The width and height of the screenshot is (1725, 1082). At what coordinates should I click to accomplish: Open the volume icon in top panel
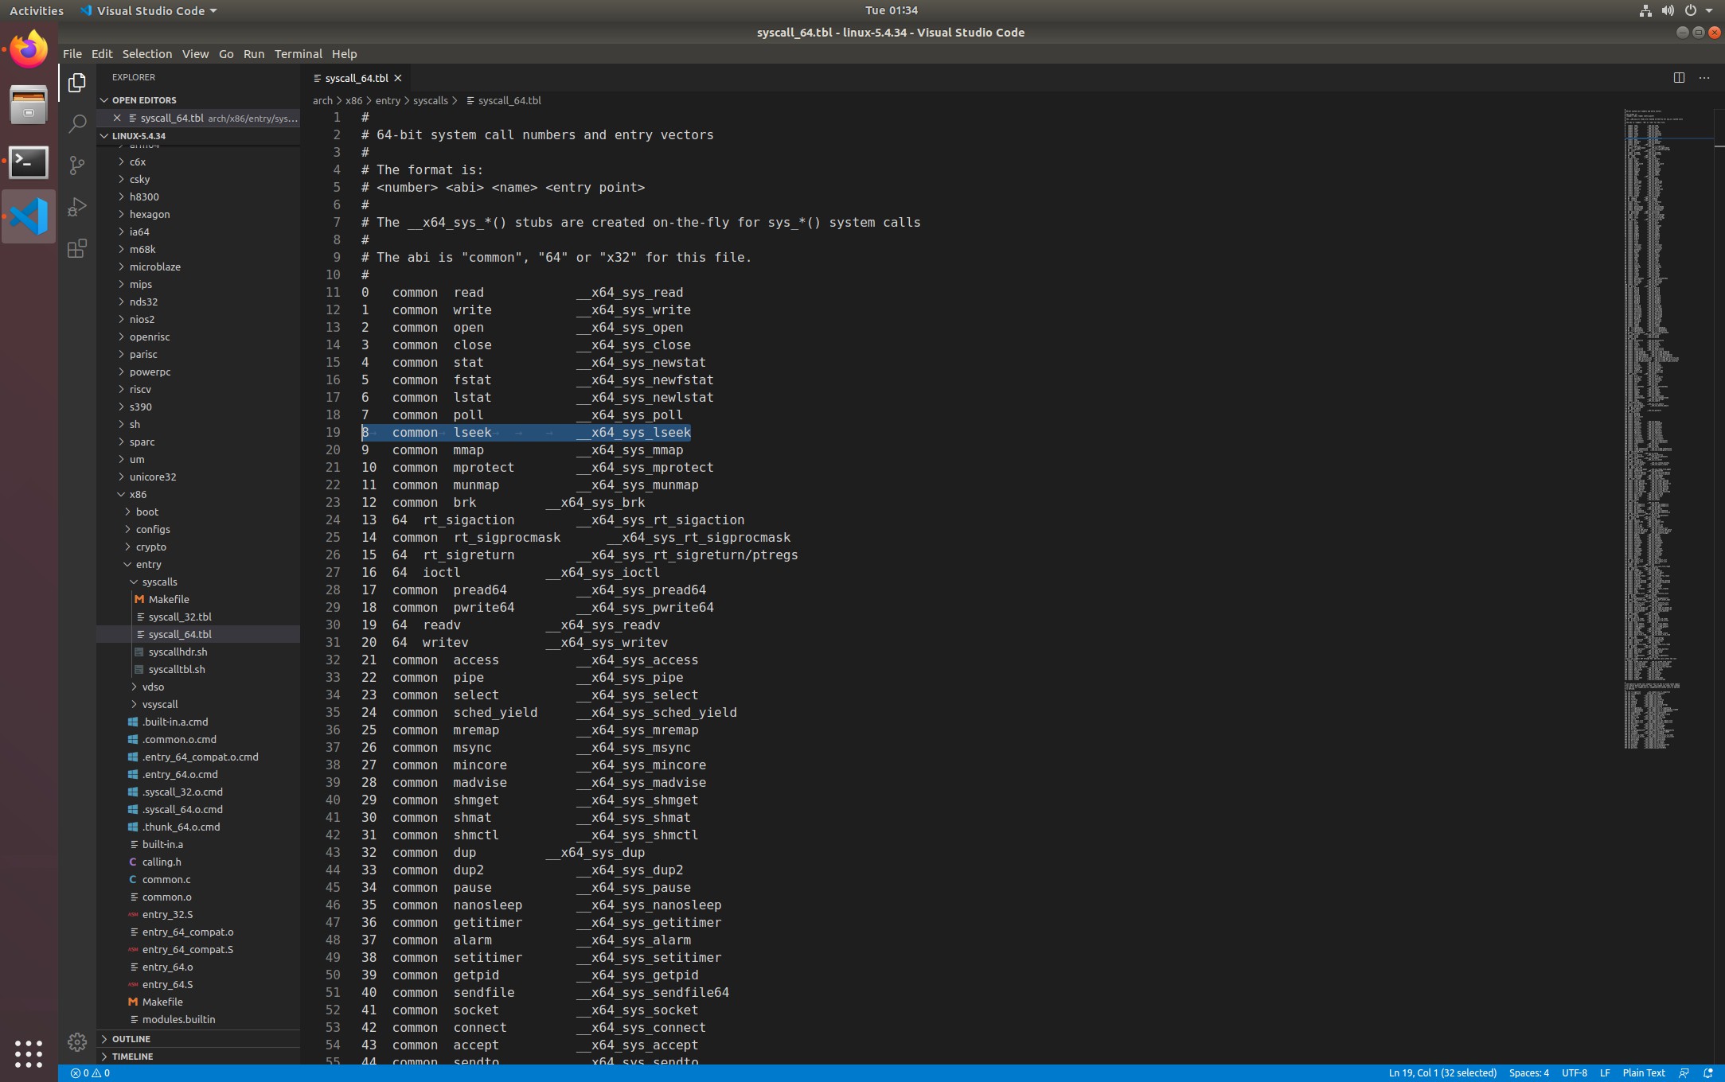point(1668,10)
